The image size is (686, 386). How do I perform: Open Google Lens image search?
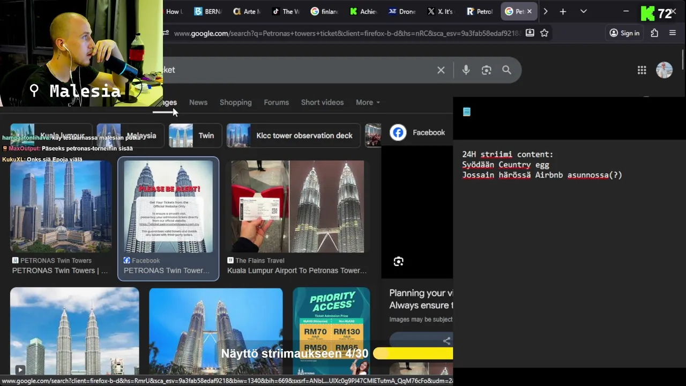(x=486, y=70)
